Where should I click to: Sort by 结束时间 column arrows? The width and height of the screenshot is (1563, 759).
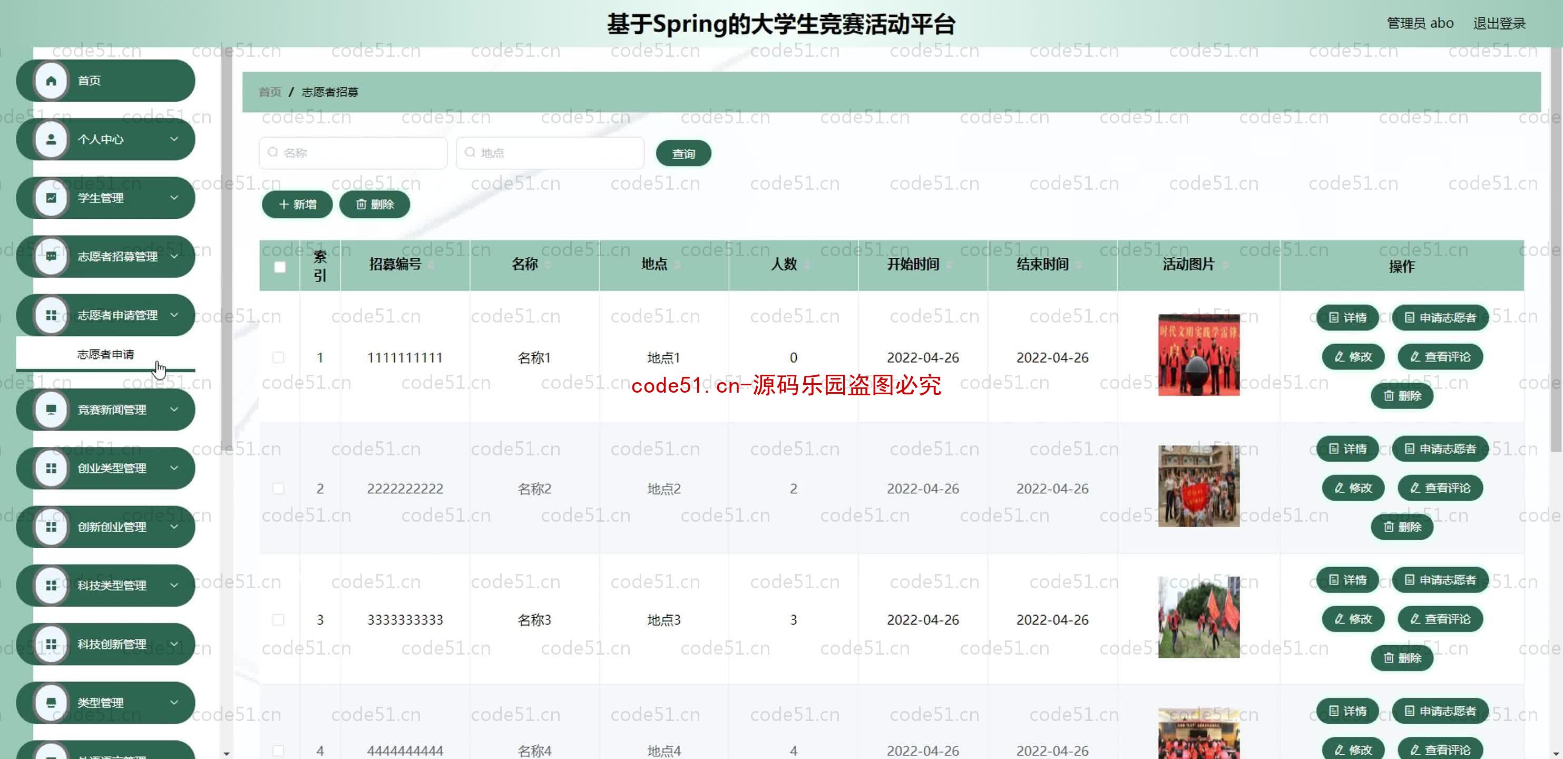(1078, 265)
